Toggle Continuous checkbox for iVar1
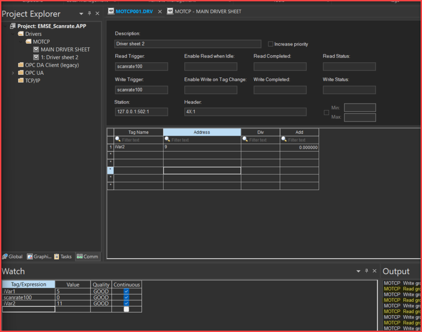Image resolution: width=422 pixels, height=332 pixels. pyautogui.click(x=126, y=291)
